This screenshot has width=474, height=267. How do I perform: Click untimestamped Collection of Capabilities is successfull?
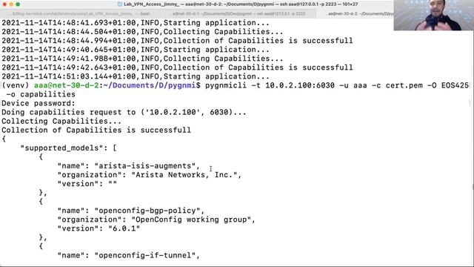click(x=96, y=131)
